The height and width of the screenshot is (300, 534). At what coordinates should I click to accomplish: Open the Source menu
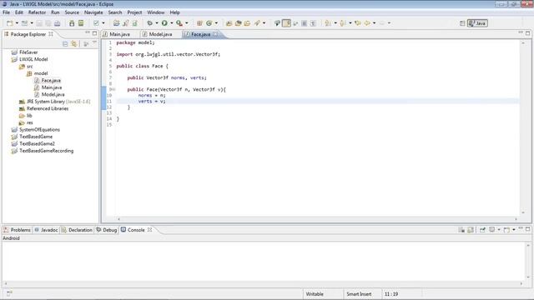coord(72,12)
